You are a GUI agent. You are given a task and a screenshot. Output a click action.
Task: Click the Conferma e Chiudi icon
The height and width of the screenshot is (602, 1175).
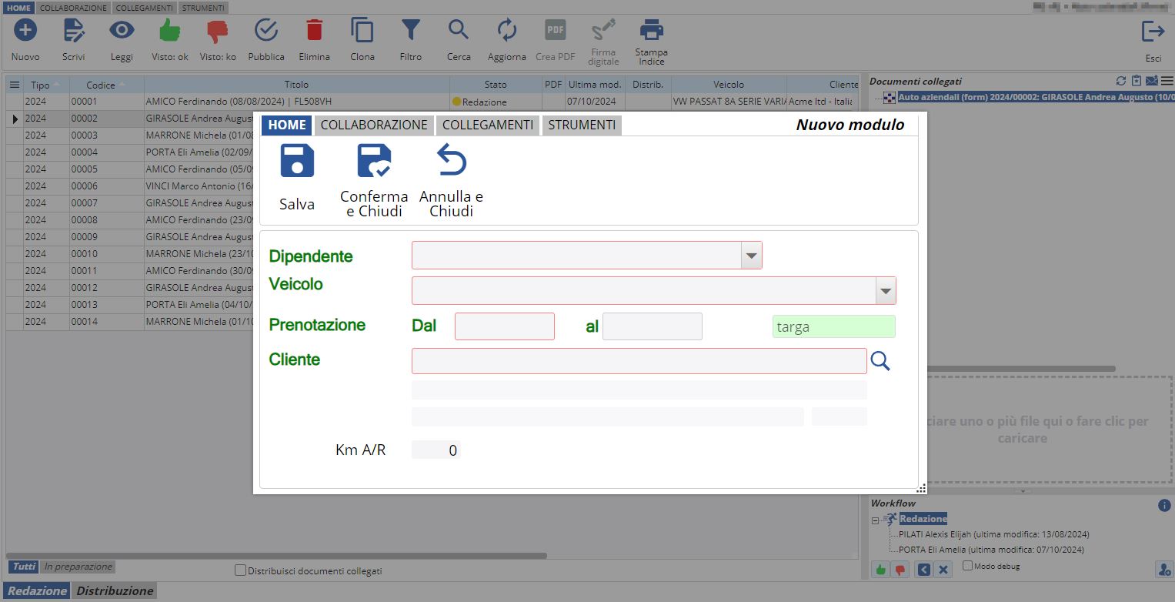(x=374, y=162)
